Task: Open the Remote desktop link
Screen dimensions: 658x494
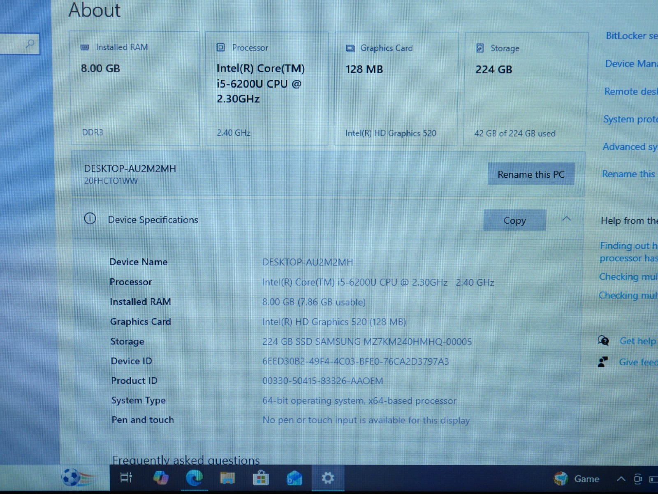Action: 631,91
